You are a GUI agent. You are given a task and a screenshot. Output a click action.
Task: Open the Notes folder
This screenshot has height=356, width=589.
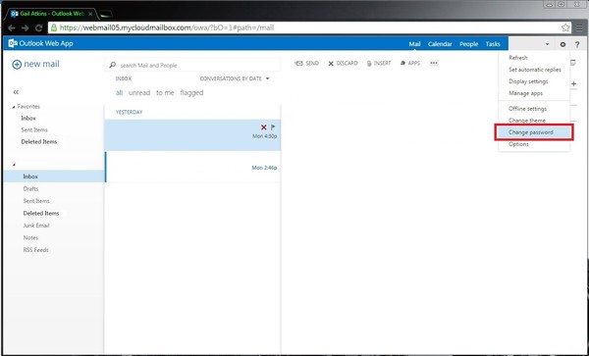point(30,238)
